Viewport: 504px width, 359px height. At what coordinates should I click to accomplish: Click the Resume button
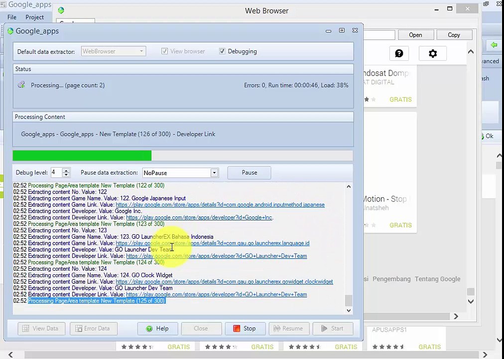[x=289, y=329]
